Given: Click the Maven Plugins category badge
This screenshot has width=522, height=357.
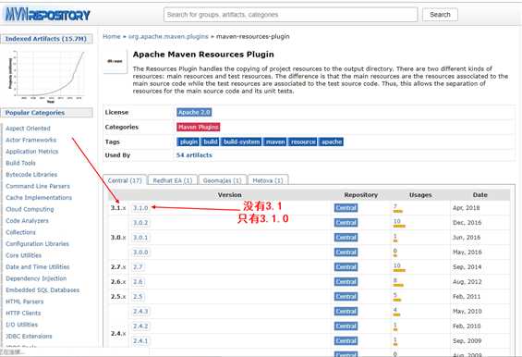Looking at the screenshot, I should point(199,127).
